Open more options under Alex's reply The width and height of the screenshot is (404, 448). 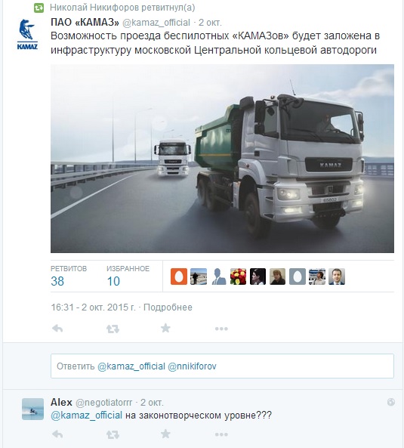click(x=221, y=435)
